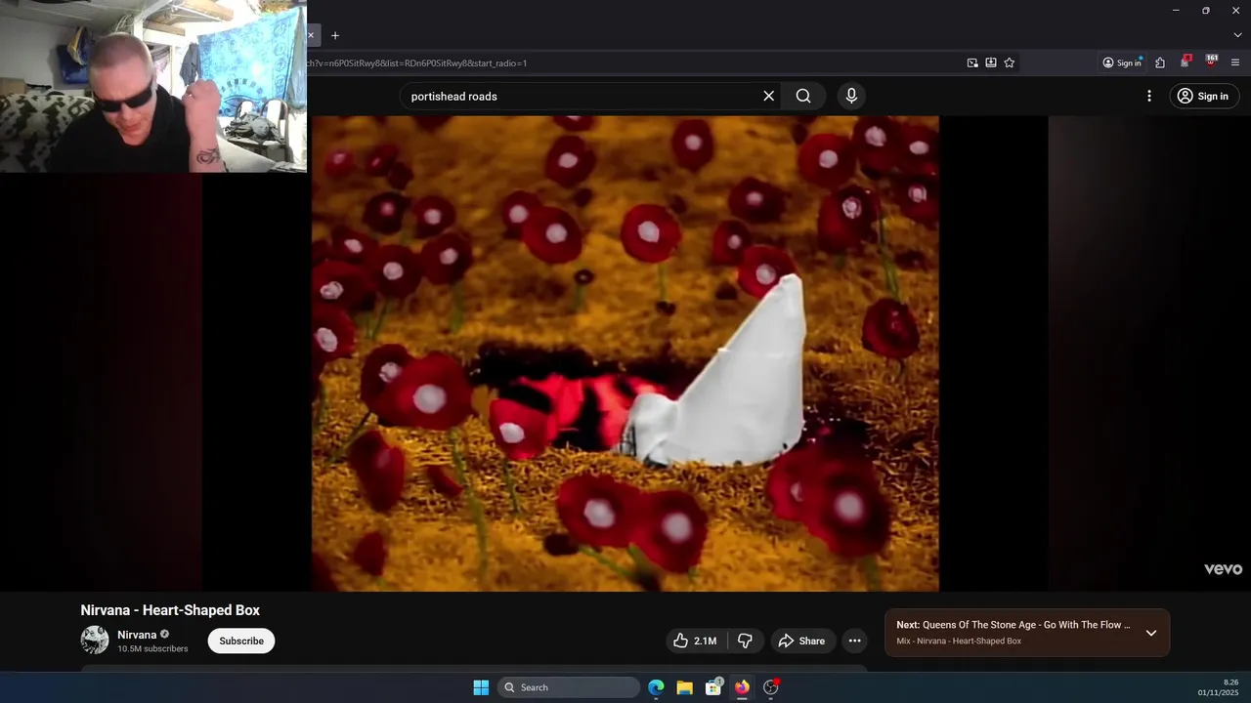This screenshot has width=1251, height=703.
Task: Open Firefox hamburger application menu
Action: (1235, 62)
